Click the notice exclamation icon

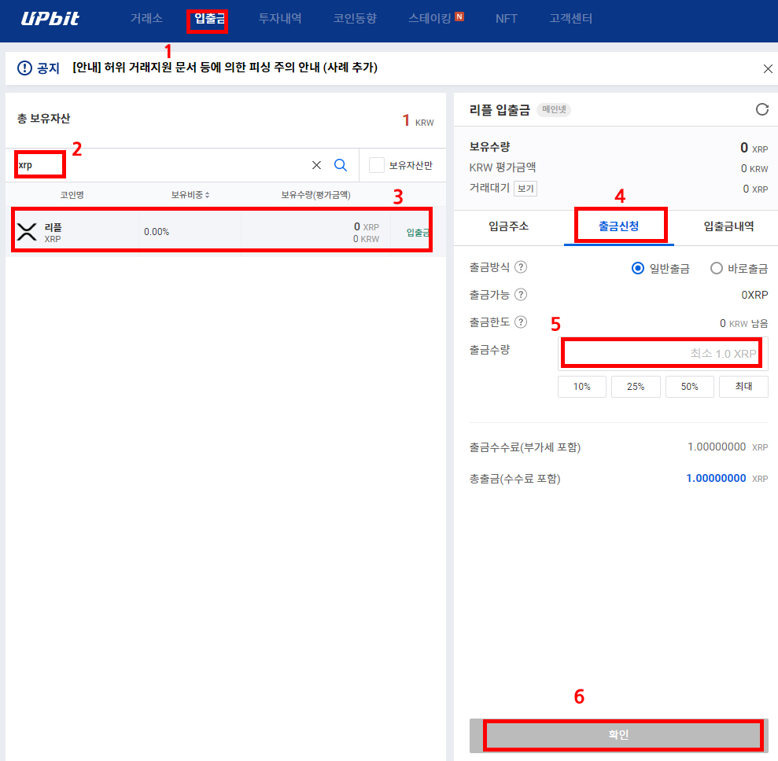point(24,68)
